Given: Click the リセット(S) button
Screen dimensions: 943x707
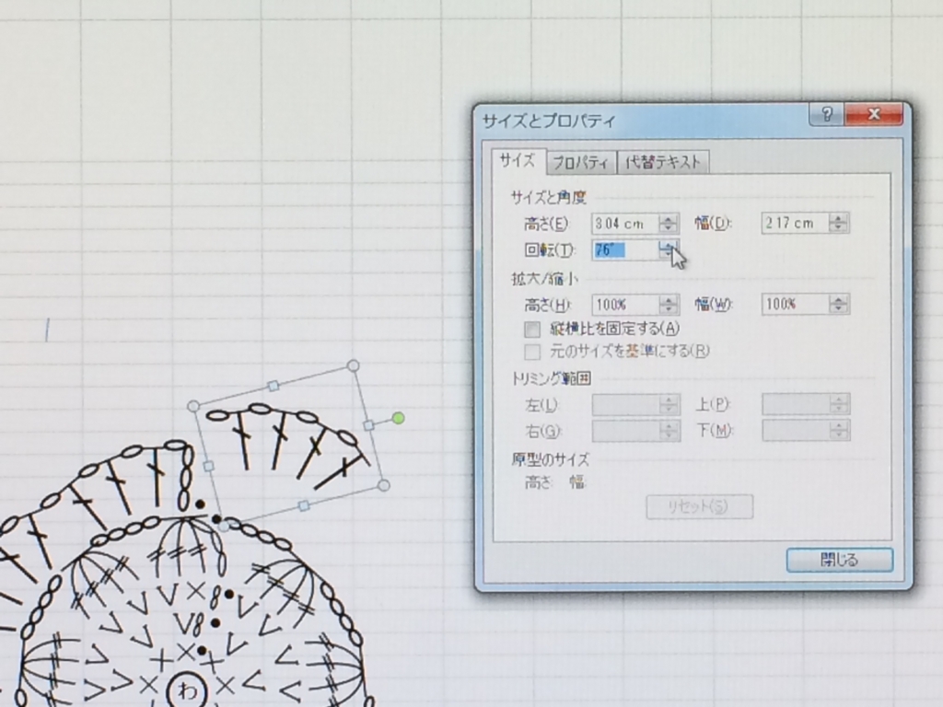Looking at the screenshot, I should pyautogui.click(x=700, y=506).
